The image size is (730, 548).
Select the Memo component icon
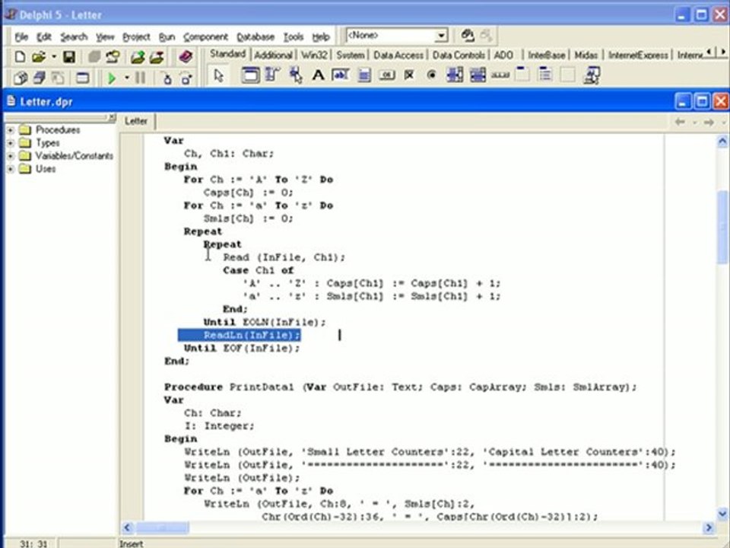(x=364, y=75)
